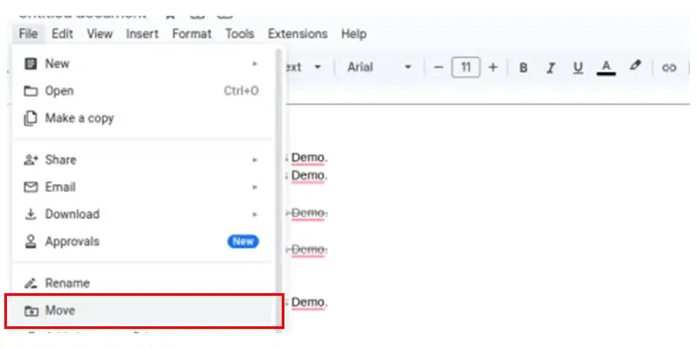The width and height of the screenshot is (698, 349).
Task: Click the Download arrow icon
Action: pyautogui.click(x=31, y=214)
